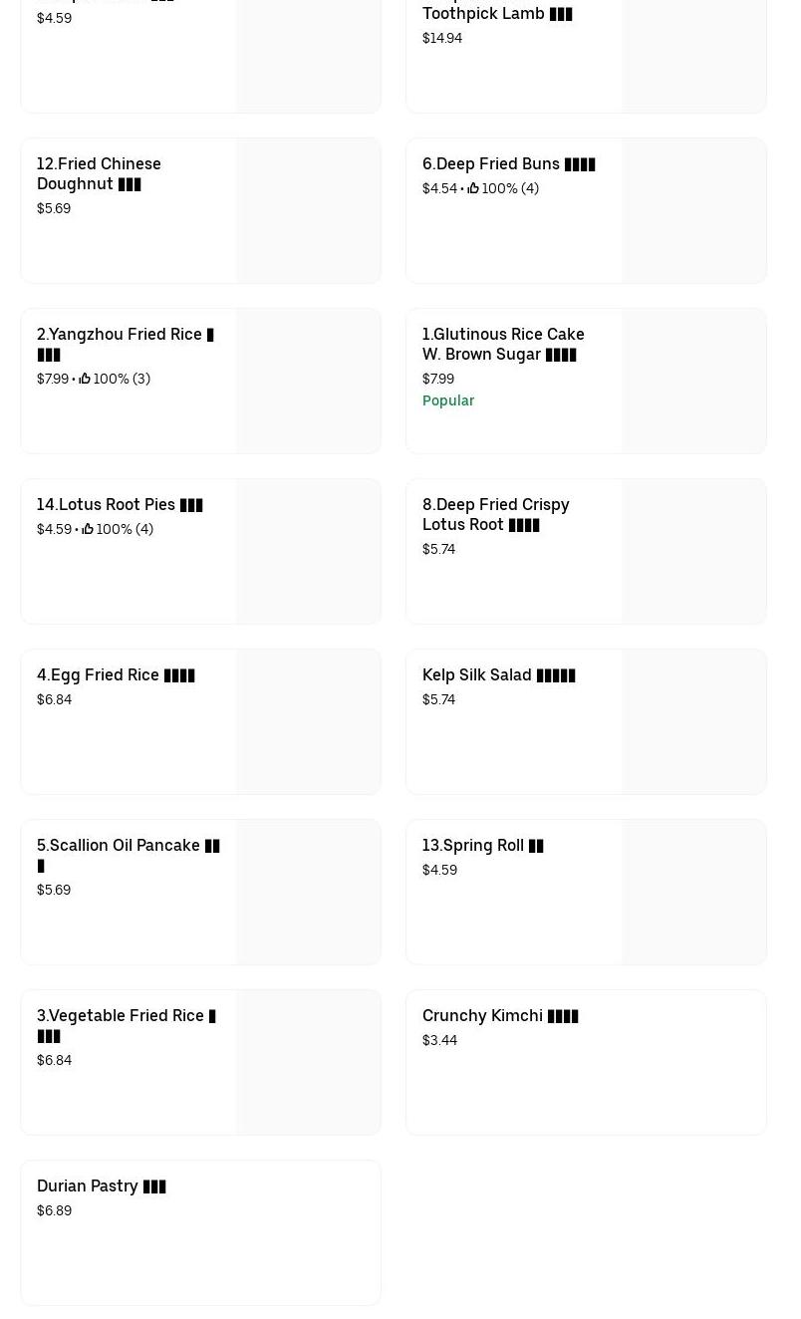This screenshot has height=1319, width=801.
Task: Choose 1.Glutinous Rice Cake W. Brown Sugar title
Action: (503, 344)
